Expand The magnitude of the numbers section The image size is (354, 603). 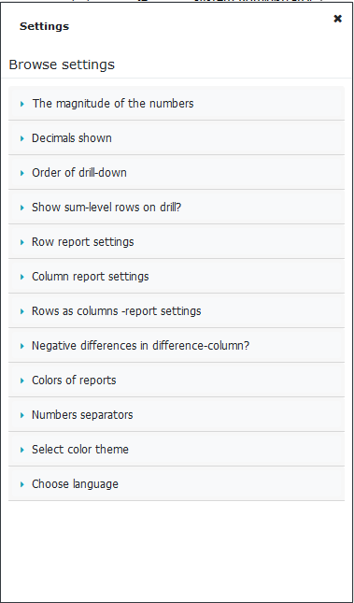pos(177,104)
